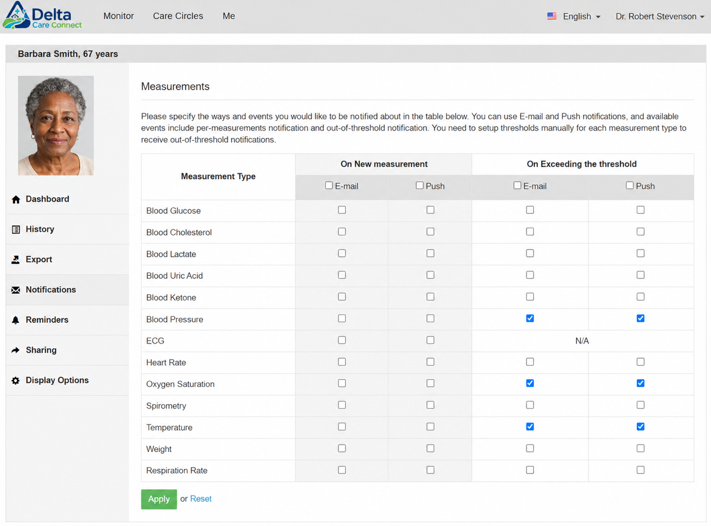The image size is (711, 526).
Task: Enable Weight threshold Push checkbox
Action: tap(641, 448)
